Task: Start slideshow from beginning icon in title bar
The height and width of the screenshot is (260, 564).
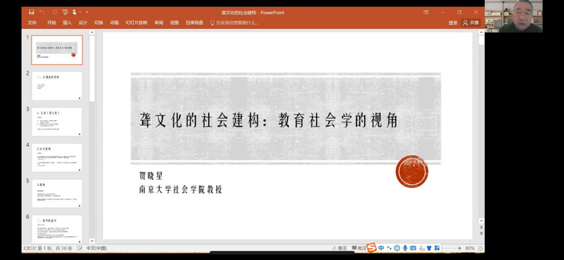Action: coord(65,12)
